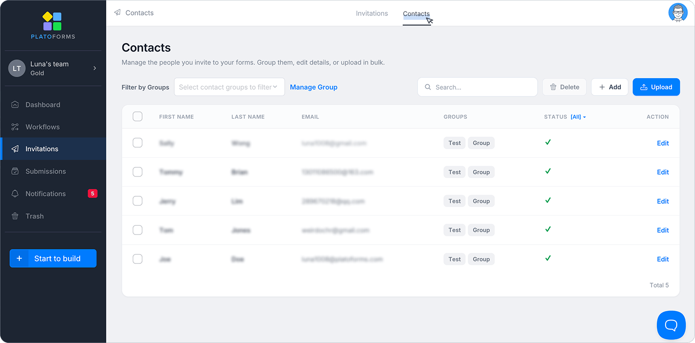
Task: Click the Test tag in the third row
Action: [x=455, y=201]
